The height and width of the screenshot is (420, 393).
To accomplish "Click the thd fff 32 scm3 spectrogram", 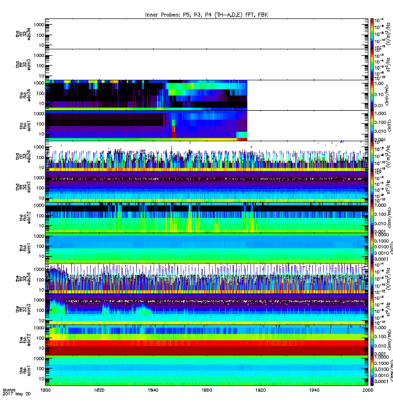I will point(206,187).
